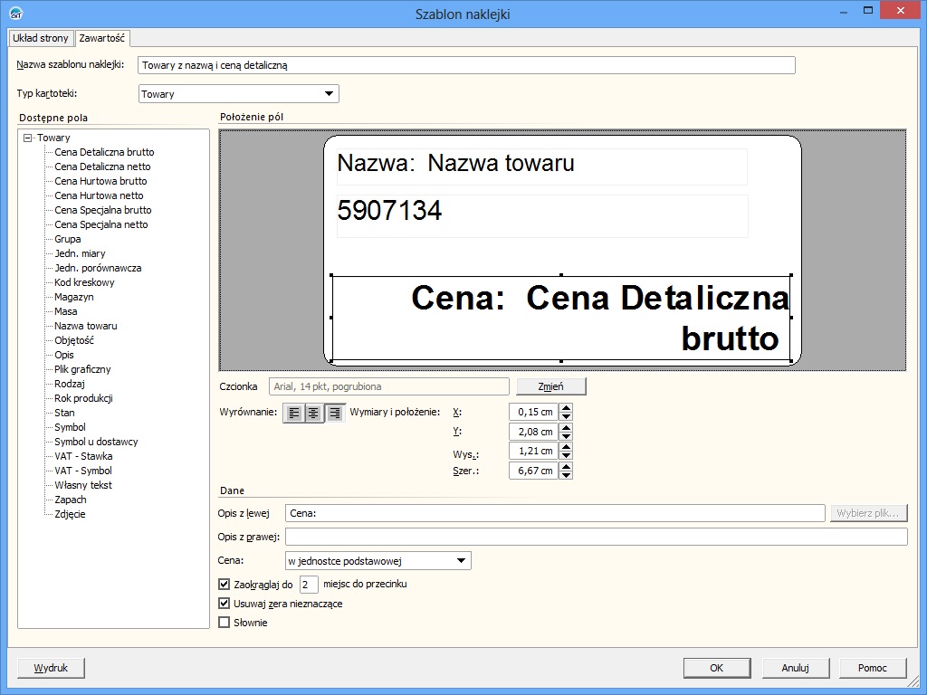Enable the Słownie checkbox
Screen dimensions: 927x695
[225, 623]
